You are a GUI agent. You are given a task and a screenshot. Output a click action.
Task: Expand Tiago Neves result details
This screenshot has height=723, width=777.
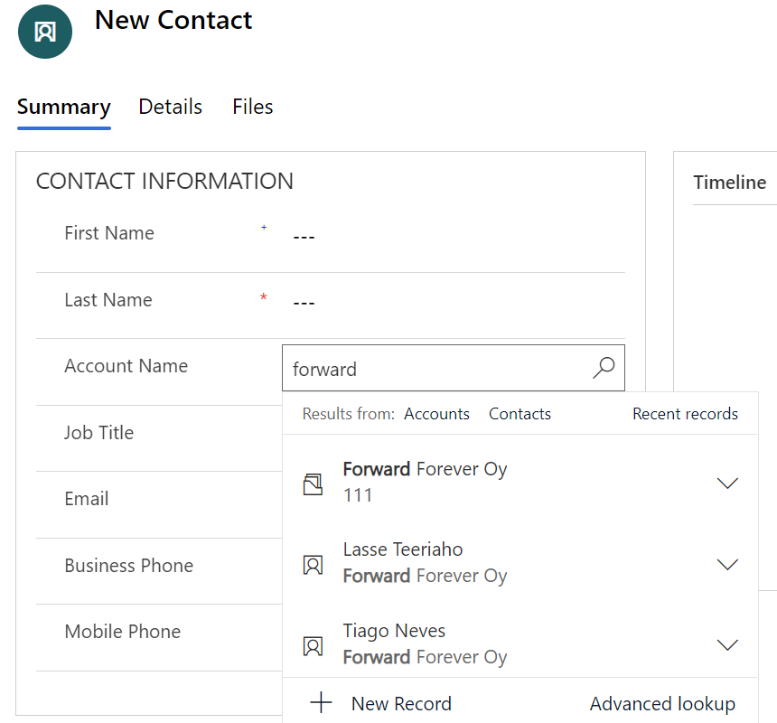coord(727,645)
